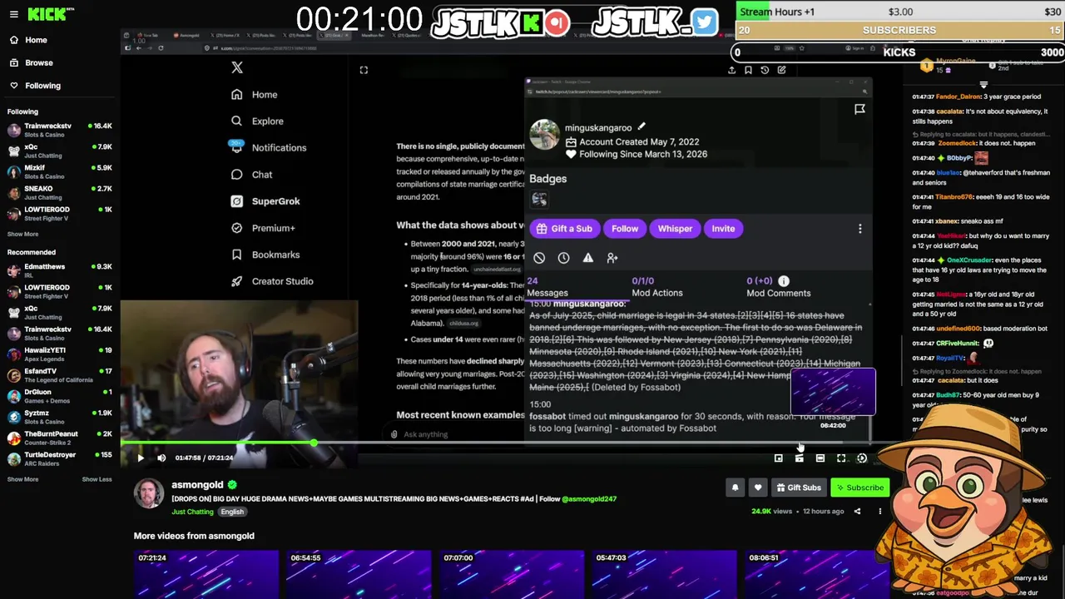
Task: Collapse recommended list with Show Less
Action: (97, 479)
